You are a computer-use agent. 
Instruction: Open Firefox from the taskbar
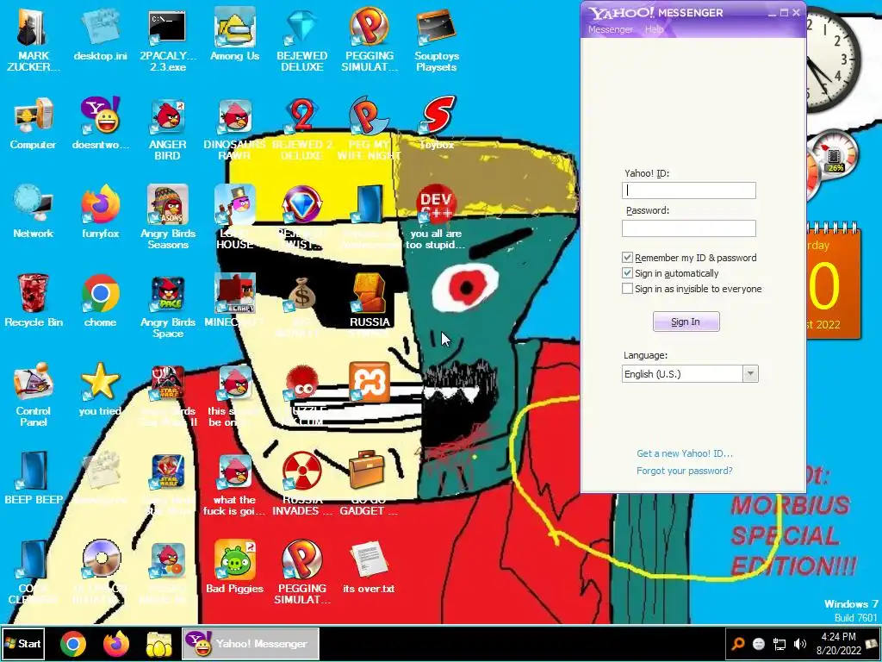(x=116, y=644)
